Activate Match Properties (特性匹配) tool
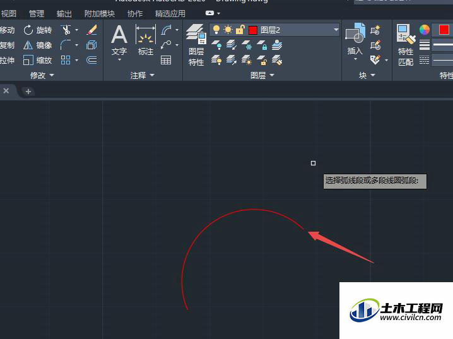Screen dimensions: 453x339 [406, 45]
